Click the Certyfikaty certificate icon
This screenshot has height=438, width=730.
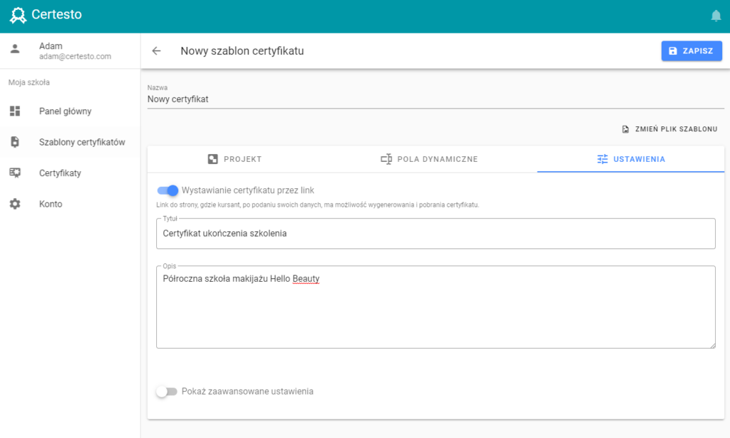click(15, 173)
